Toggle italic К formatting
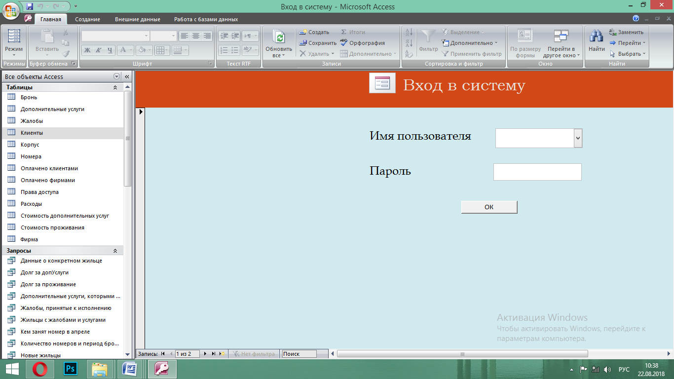 98,50
